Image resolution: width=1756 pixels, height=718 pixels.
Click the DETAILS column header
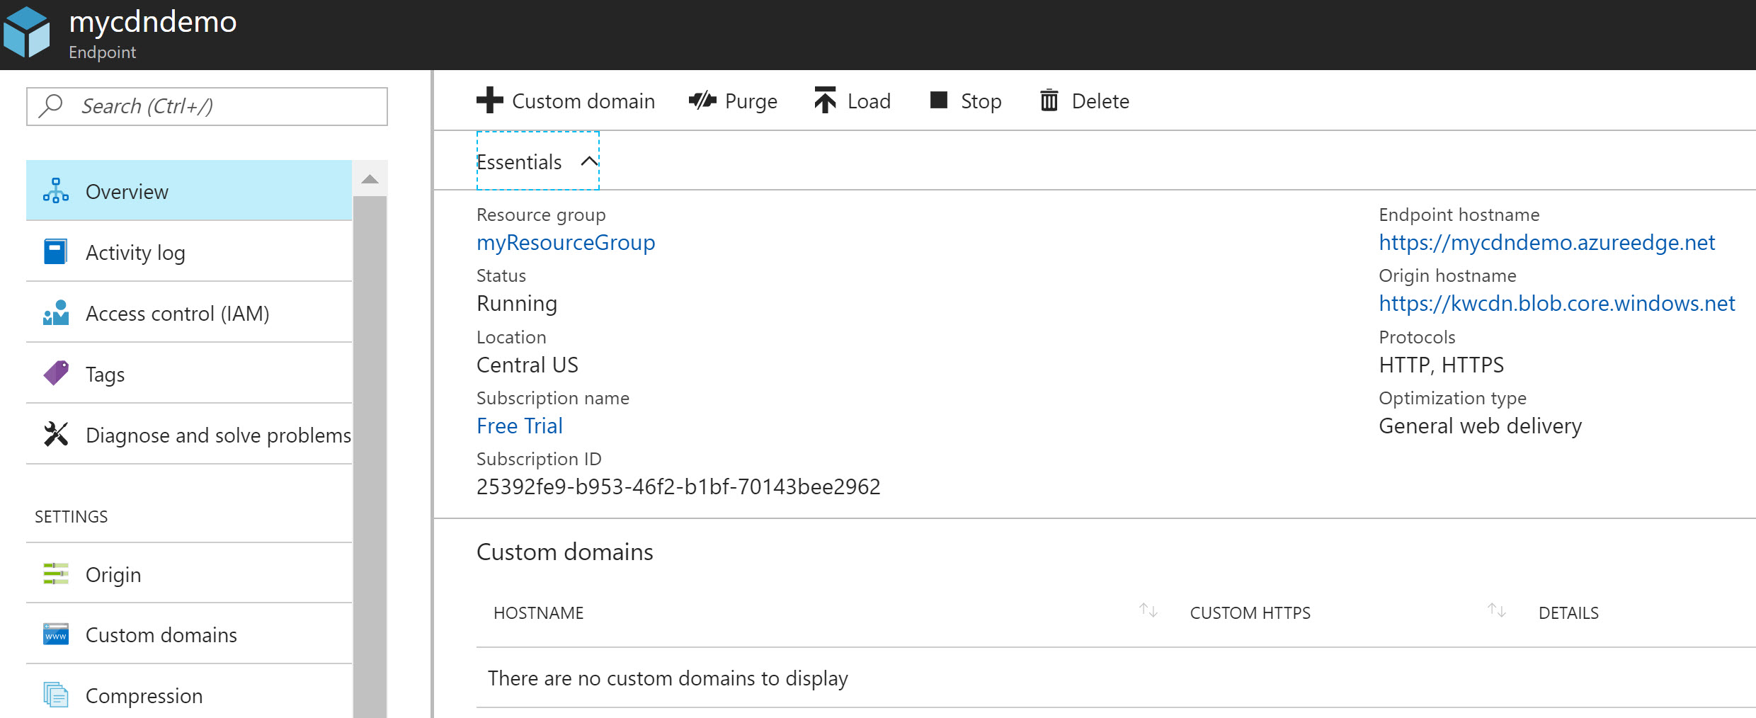tap(1568, 613)
